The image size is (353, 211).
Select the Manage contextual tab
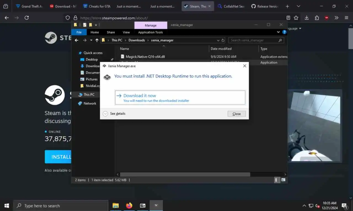[x=151, y=25]
